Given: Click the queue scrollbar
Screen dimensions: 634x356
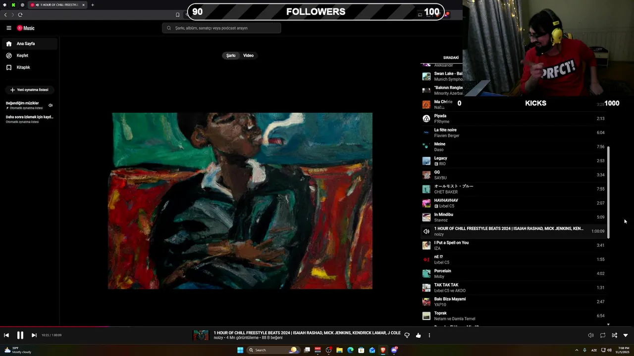Looking at the screenshot, I should pyautogui.click(x=608, y=192).
